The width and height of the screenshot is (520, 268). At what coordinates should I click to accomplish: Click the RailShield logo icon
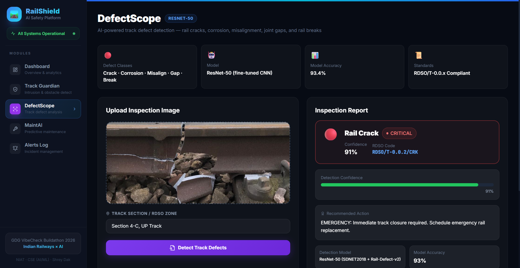14,14
